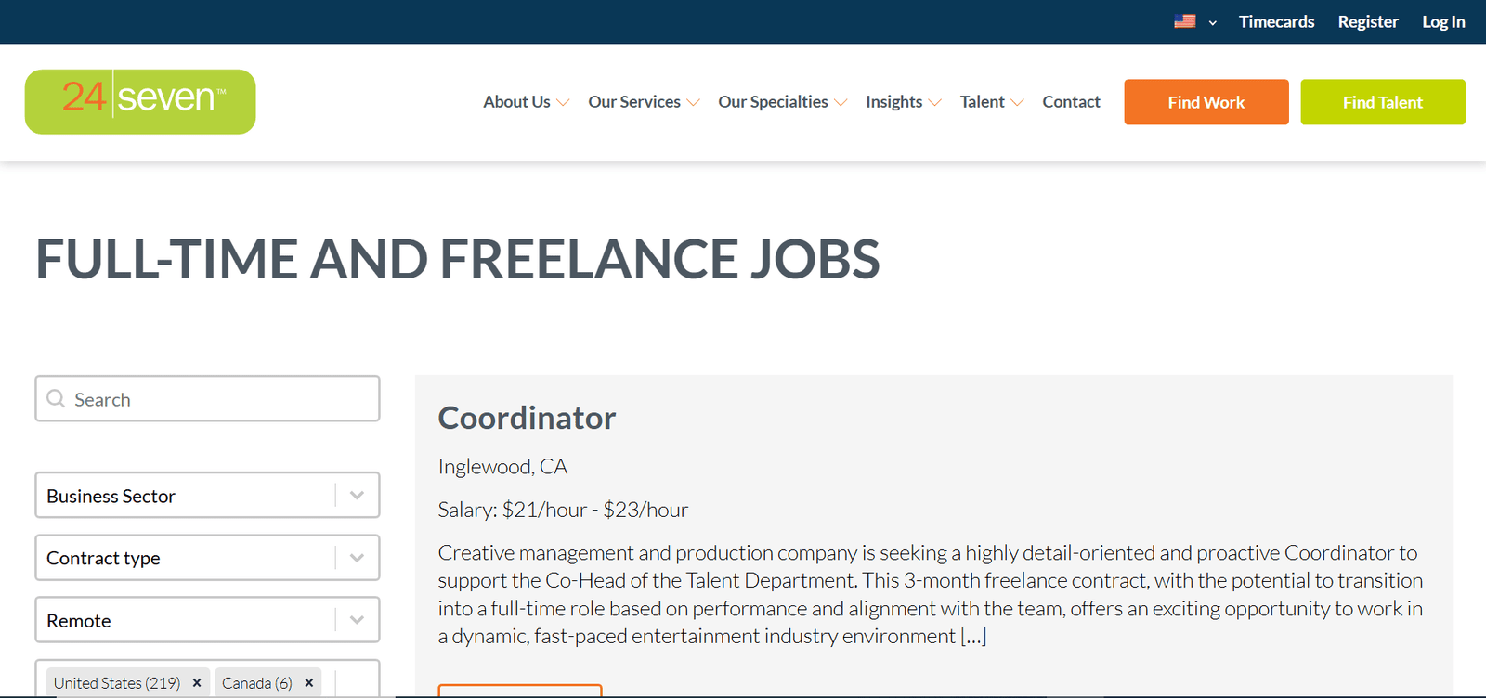Open the Coordinator job title
Viewport: 1486px width, 698px height.
[x=527, y=418]
